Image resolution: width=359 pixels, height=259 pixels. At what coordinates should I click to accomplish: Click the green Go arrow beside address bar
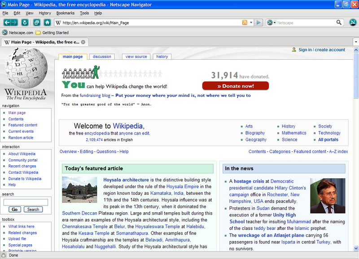click(258, 22)
